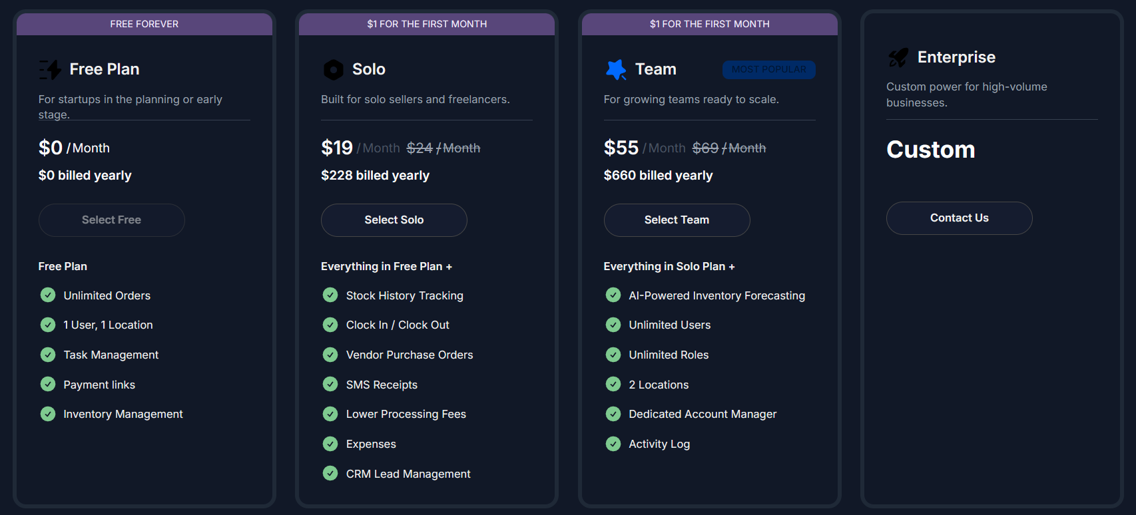Screen dimensions: 1136x515
Task: Click check icon beside Stock History Tracking
Action: click(330, 295)
